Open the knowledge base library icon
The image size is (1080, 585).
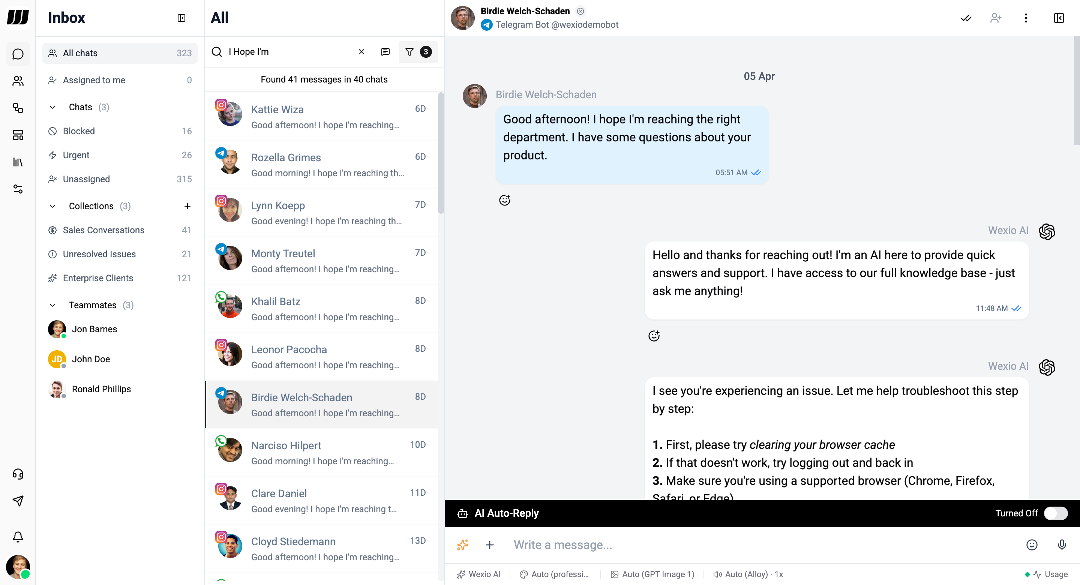pyautogui.click(x=18, y=162)
